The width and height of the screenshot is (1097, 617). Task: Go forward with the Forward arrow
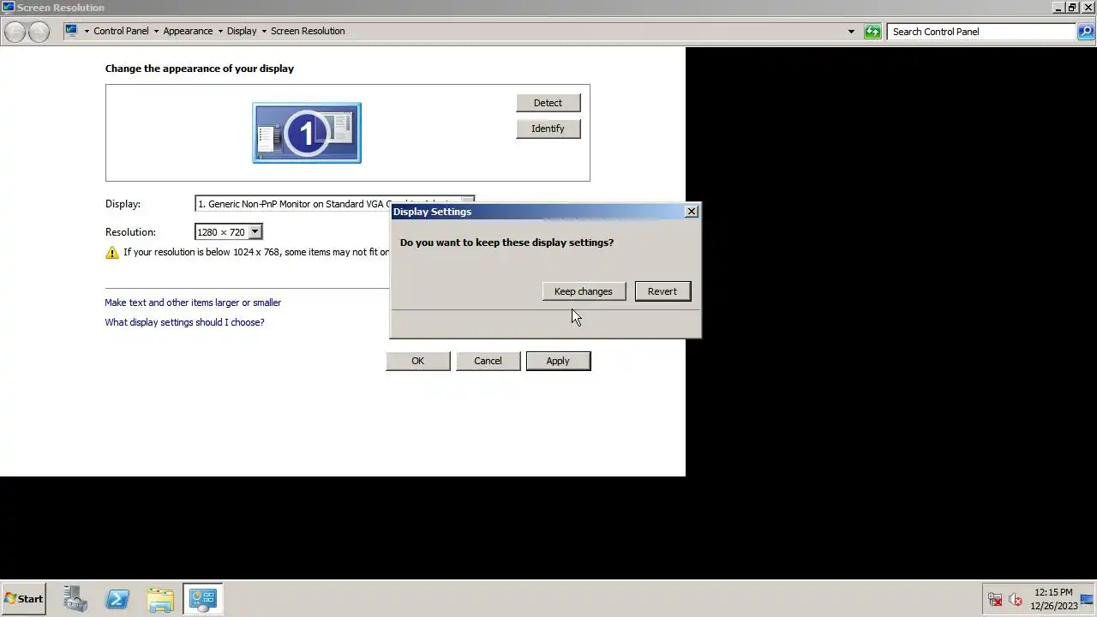(x=39, y=32)
